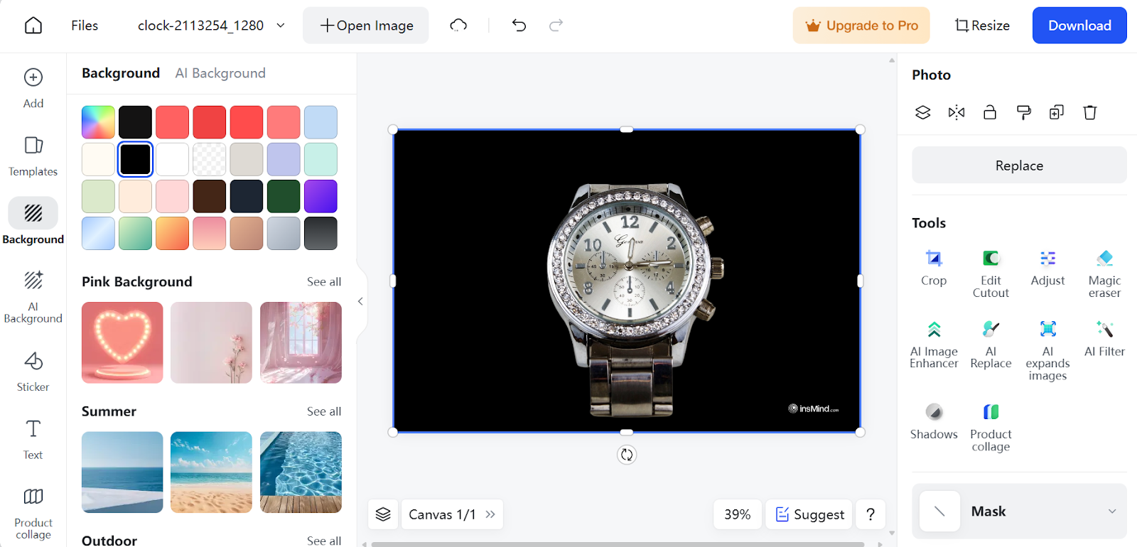
Task: Select the glowing heart pink background
Action: point(122,342)
